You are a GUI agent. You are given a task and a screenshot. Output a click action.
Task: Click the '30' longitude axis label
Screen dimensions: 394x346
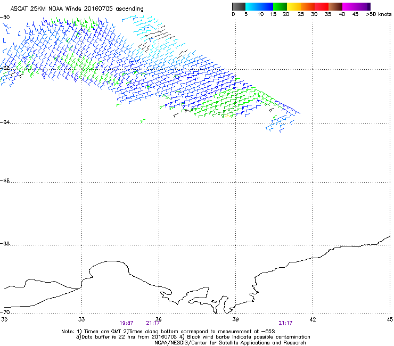click(x=4, y=319)
